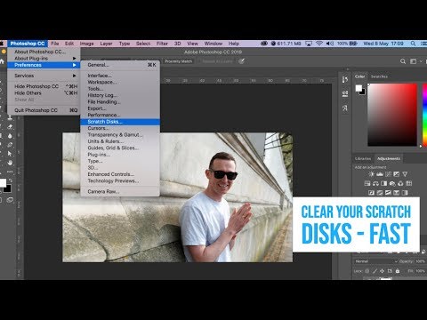427x320 pixels.
Task: Click the hue spectrum slider
Action: 424,115
